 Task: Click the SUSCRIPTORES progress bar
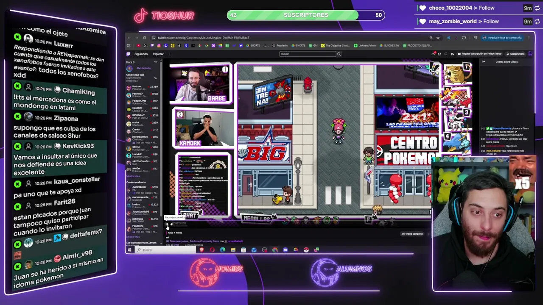306,15
